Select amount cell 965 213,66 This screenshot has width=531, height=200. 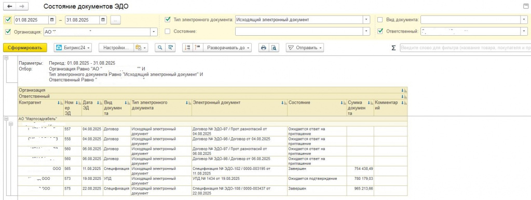click(x=360, y=191)
